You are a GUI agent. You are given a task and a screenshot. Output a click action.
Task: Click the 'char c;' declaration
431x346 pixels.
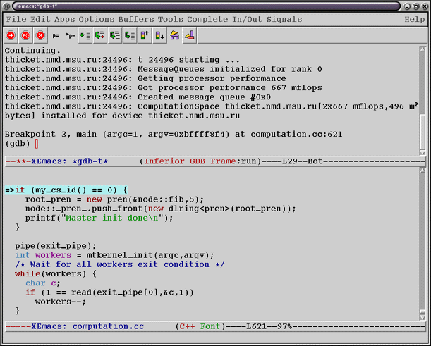coord(42,283)
